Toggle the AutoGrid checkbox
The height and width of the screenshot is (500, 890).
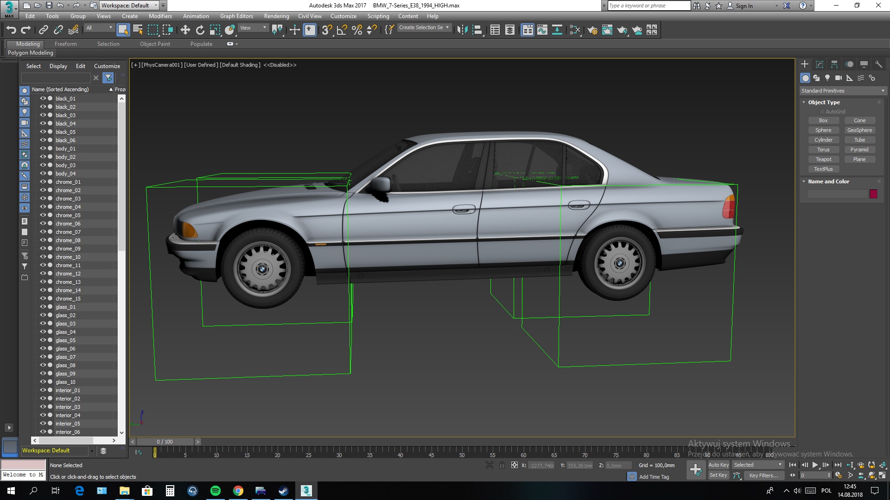tap(822, 112)
